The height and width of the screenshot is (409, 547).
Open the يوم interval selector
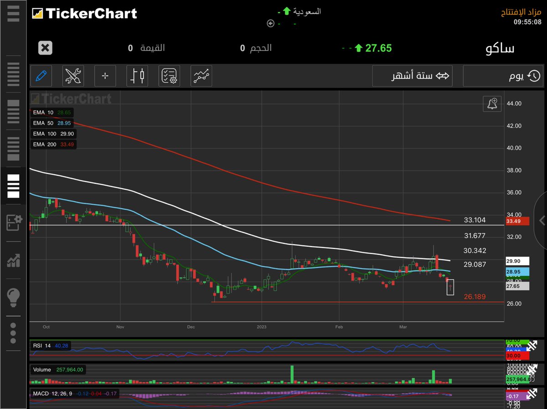tap(503, 76)
